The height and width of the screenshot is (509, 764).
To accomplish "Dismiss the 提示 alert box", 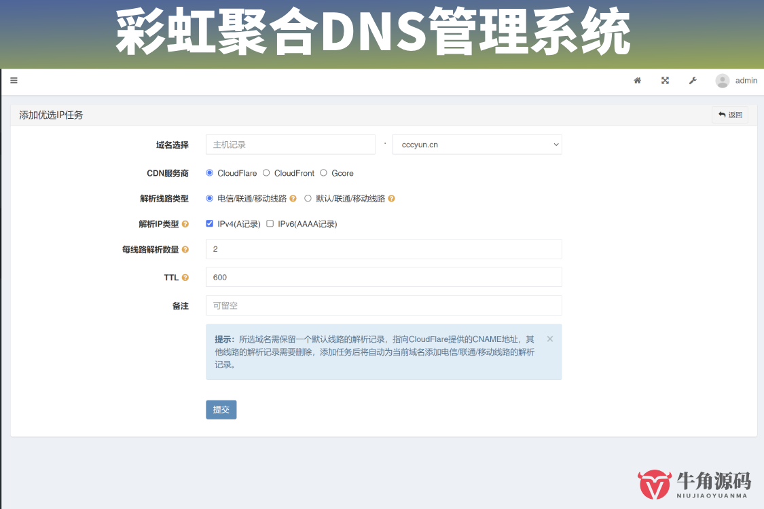I will tap(549, 339).
